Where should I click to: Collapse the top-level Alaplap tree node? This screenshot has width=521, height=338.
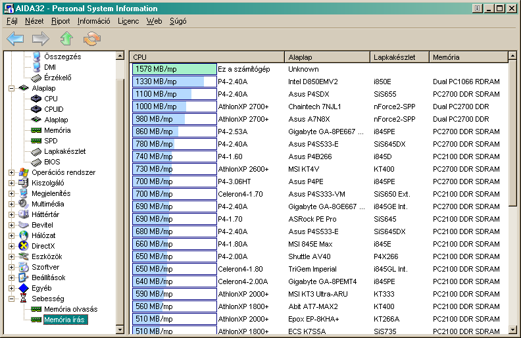coord(12,88)
